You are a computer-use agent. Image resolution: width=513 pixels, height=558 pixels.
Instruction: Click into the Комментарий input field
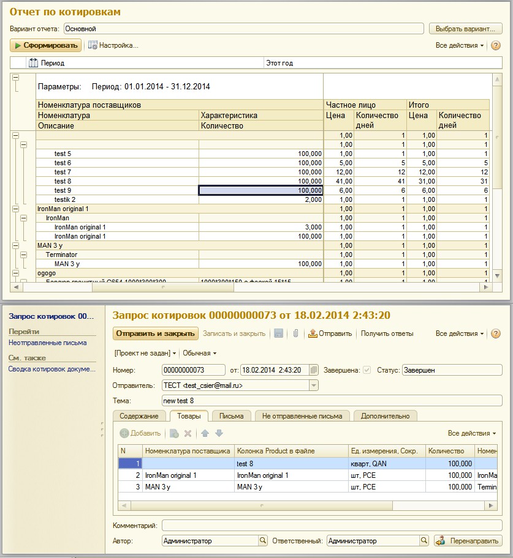332,526
